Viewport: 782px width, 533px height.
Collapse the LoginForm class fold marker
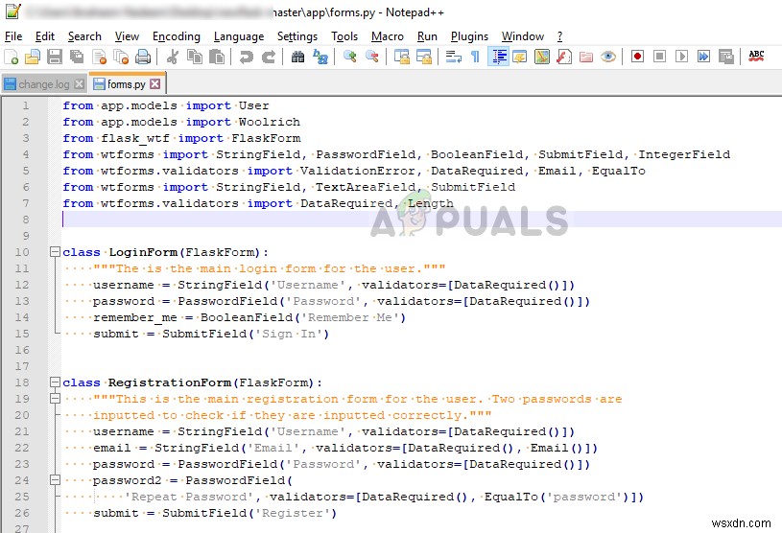pyautogui.click(x=55, y=252)
